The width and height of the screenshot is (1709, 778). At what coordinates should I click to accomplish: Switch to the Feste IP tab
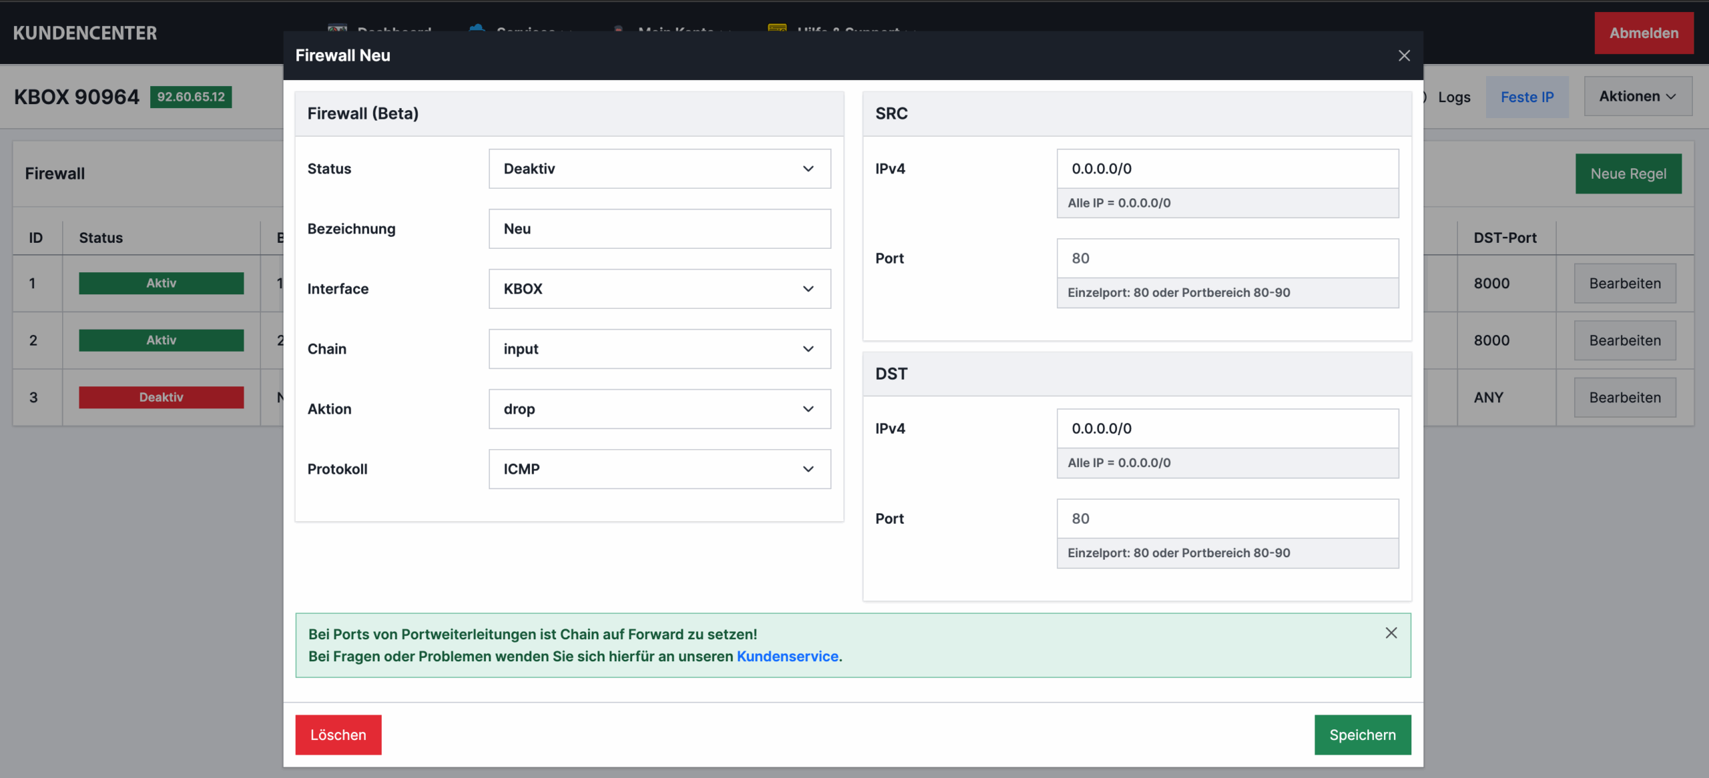click(1527, 97)
